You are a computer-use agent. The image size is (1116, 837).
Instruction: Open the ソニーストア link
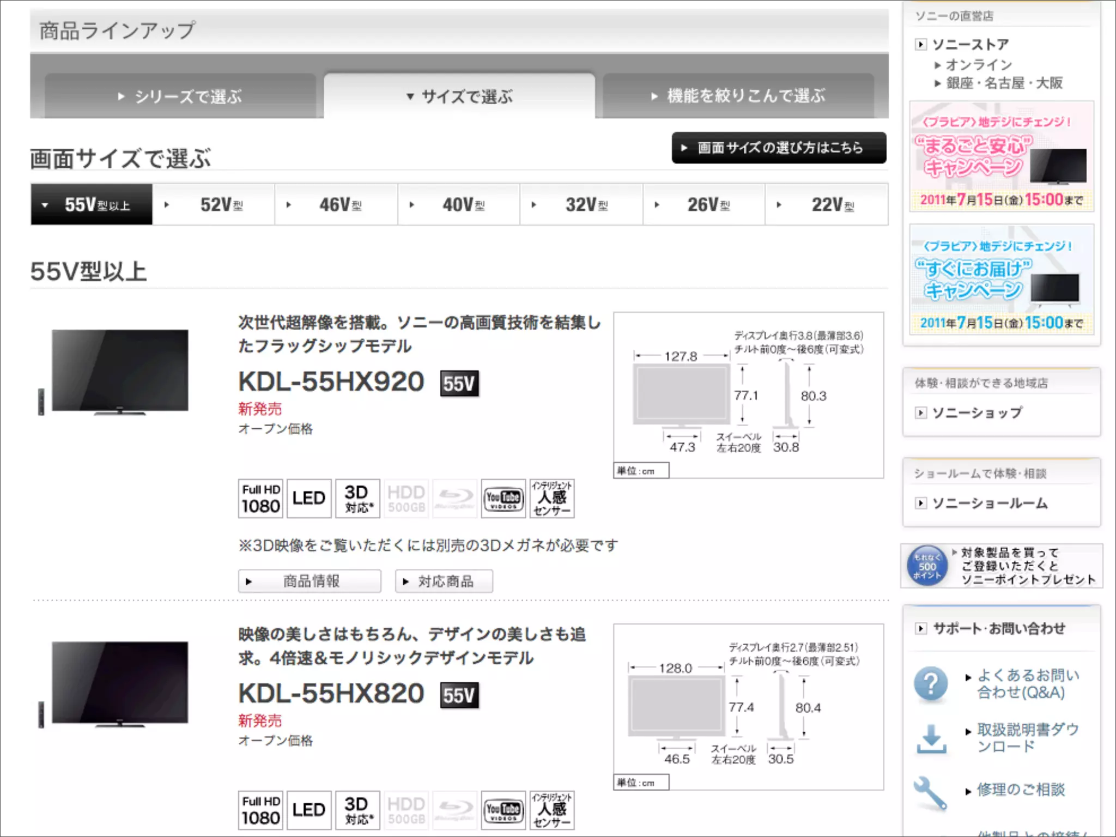coord(970,44)
